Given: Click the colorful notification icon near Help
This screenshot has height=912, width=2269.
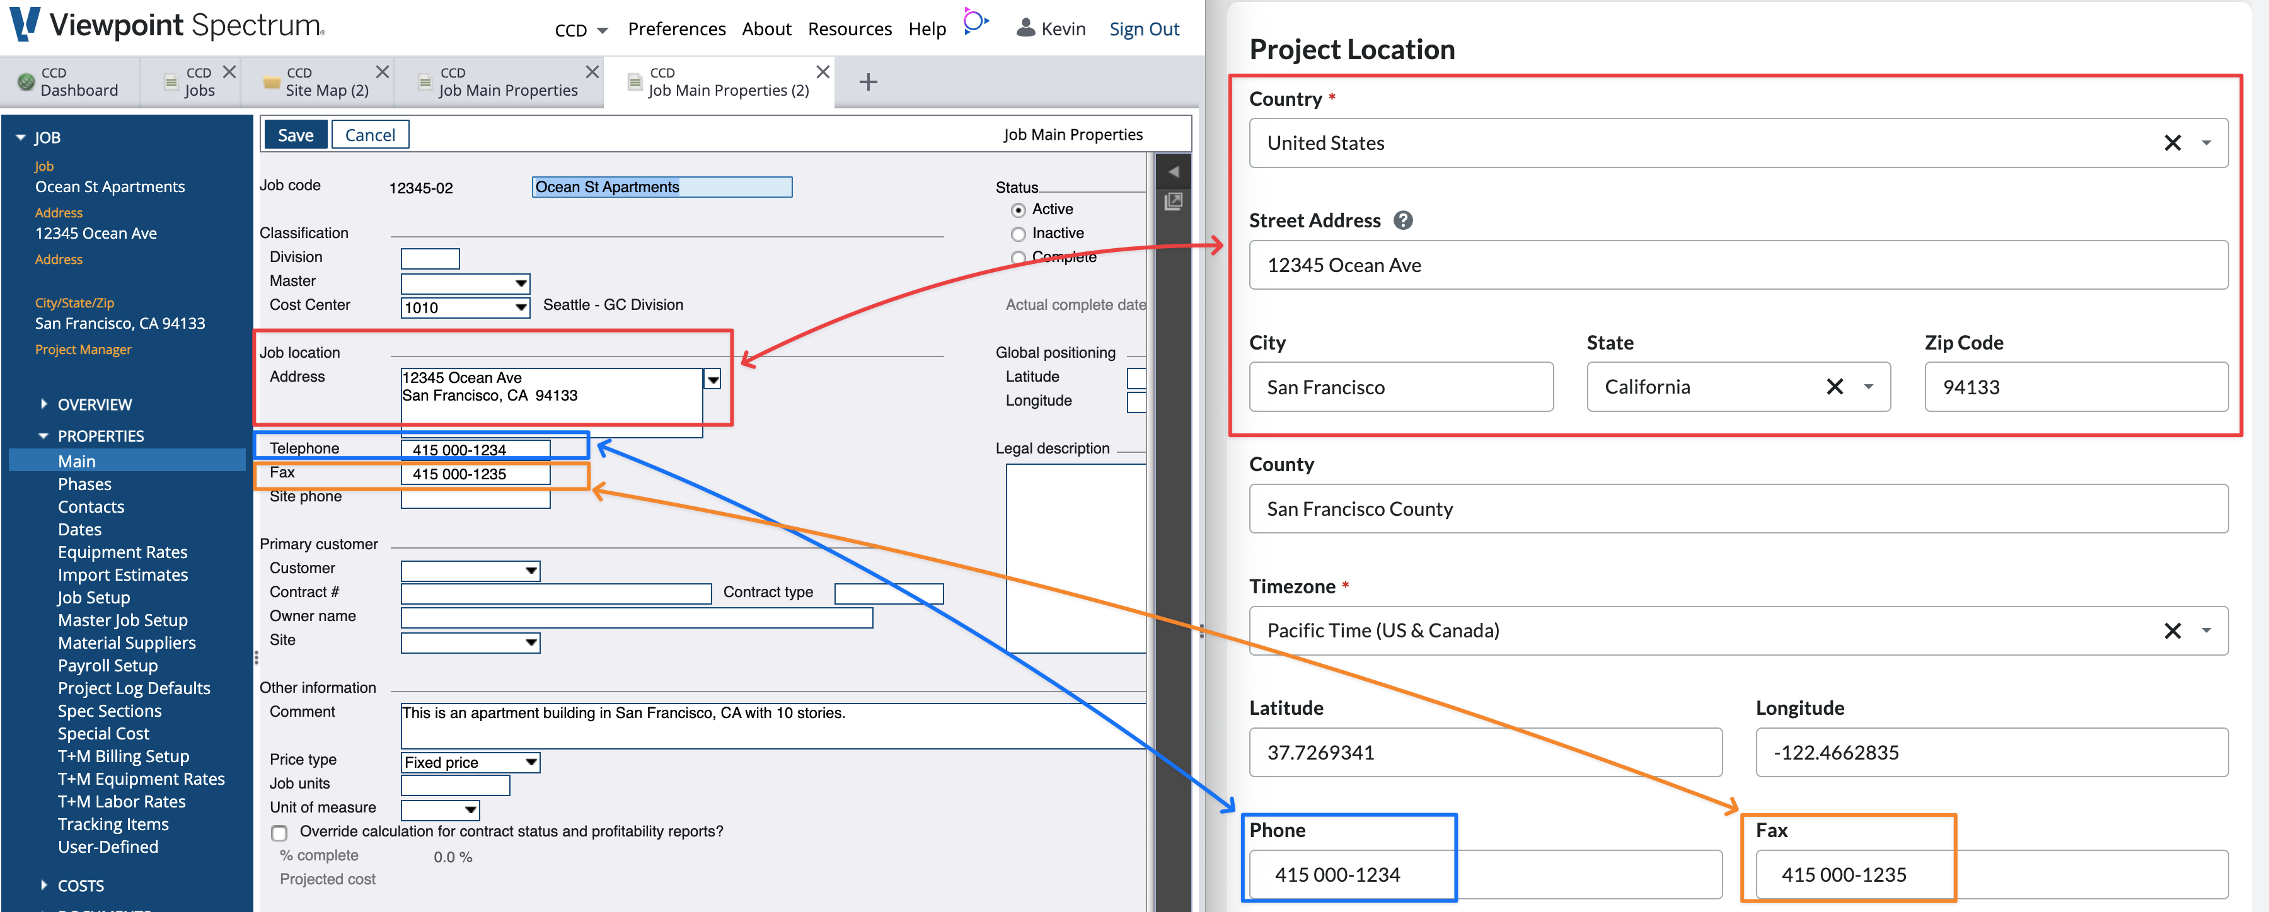Looking at the screenshot, I should point(975,21).
